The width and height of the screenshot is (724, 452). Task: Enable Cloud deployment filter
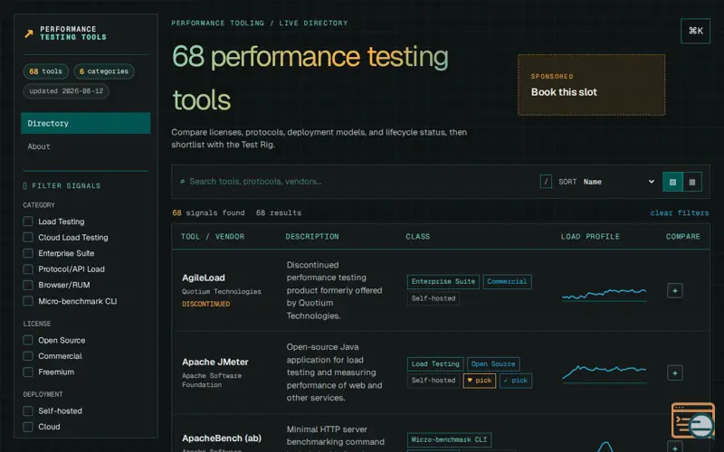tap(28, 427)
